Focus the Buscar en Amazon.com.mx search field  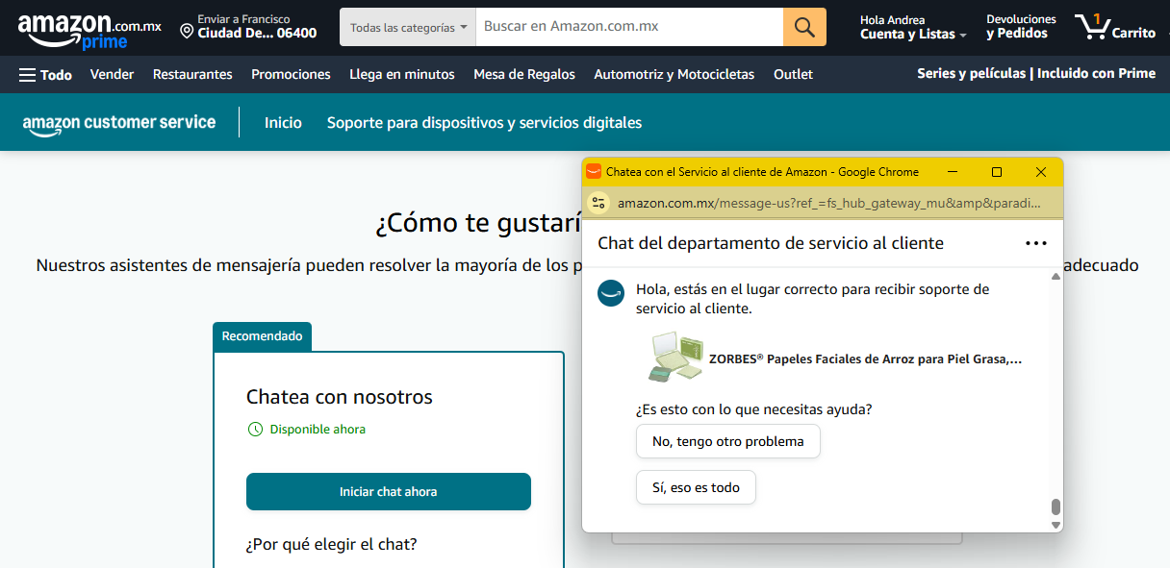coord(629,27)
